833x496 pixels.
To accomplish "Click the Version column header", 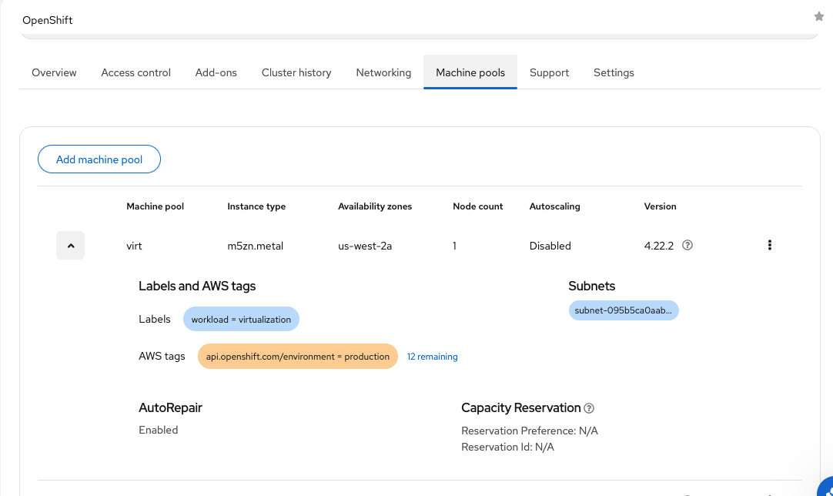I will tap(661, 206).
